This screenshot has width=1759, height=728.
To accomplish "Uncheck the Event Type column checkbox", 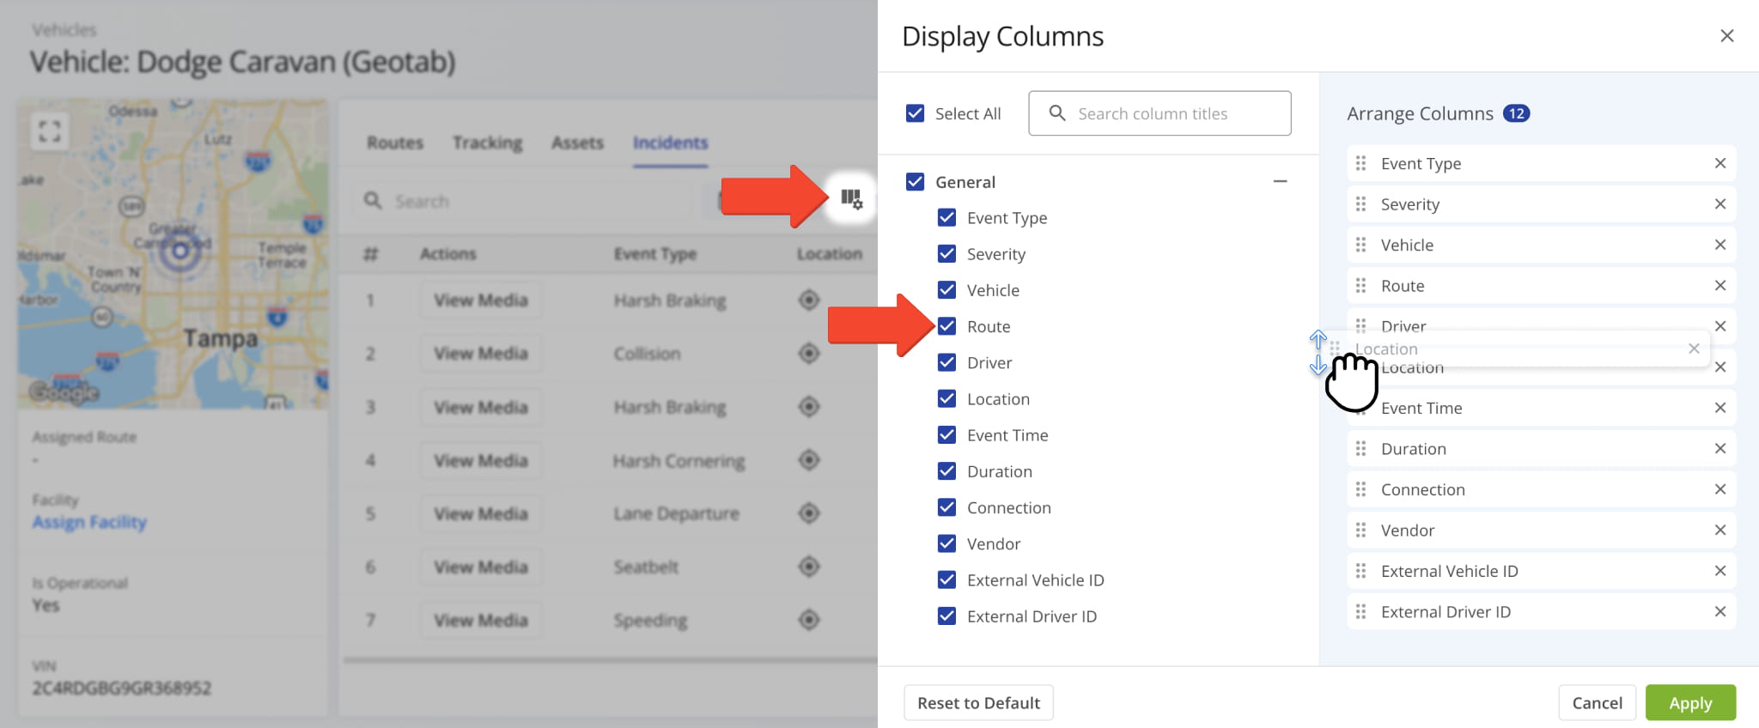I will (x=946, y=218).
